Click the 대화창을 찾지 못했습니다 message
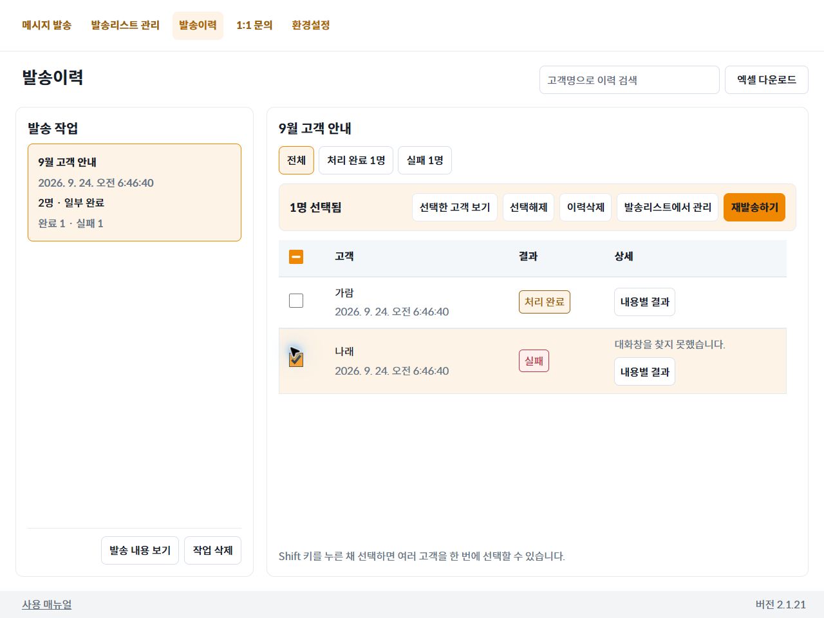This screenshot has width=824, height=618. pyautogui.click(x=669, y=344)
